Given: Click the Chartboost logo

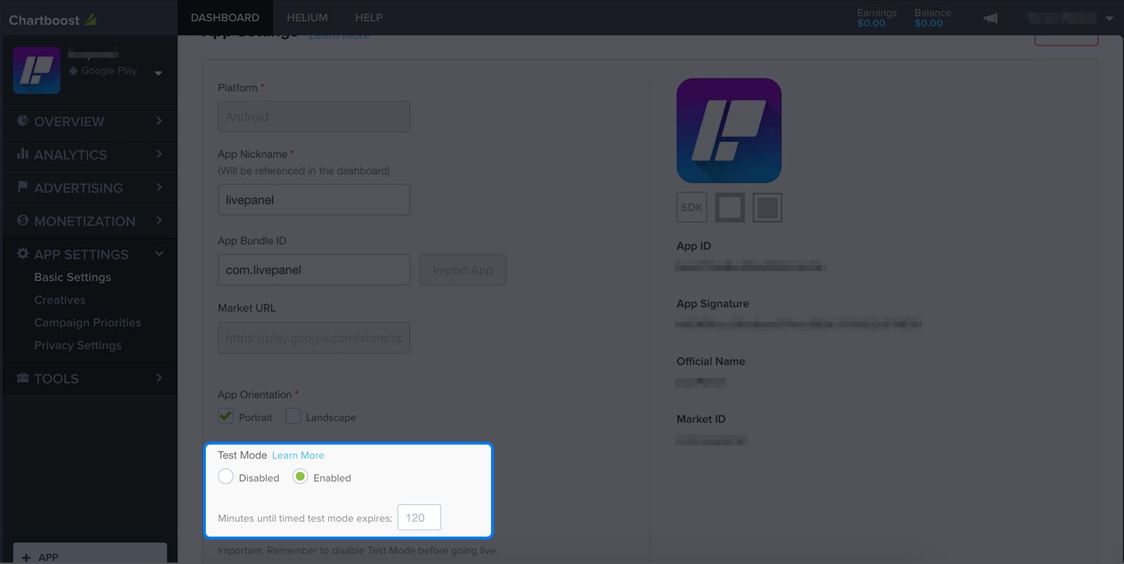Looking at the screenshot, I should [x=53, y=20].
